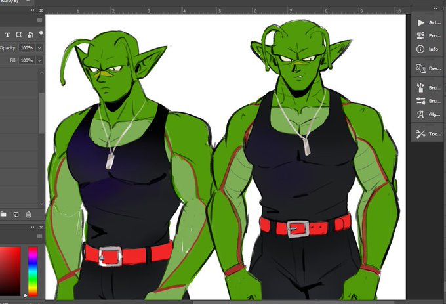Screen dimensions: 446x304
Task: Open Brush Settings panel (brush sliders icon)
Action: click(420, 101)
